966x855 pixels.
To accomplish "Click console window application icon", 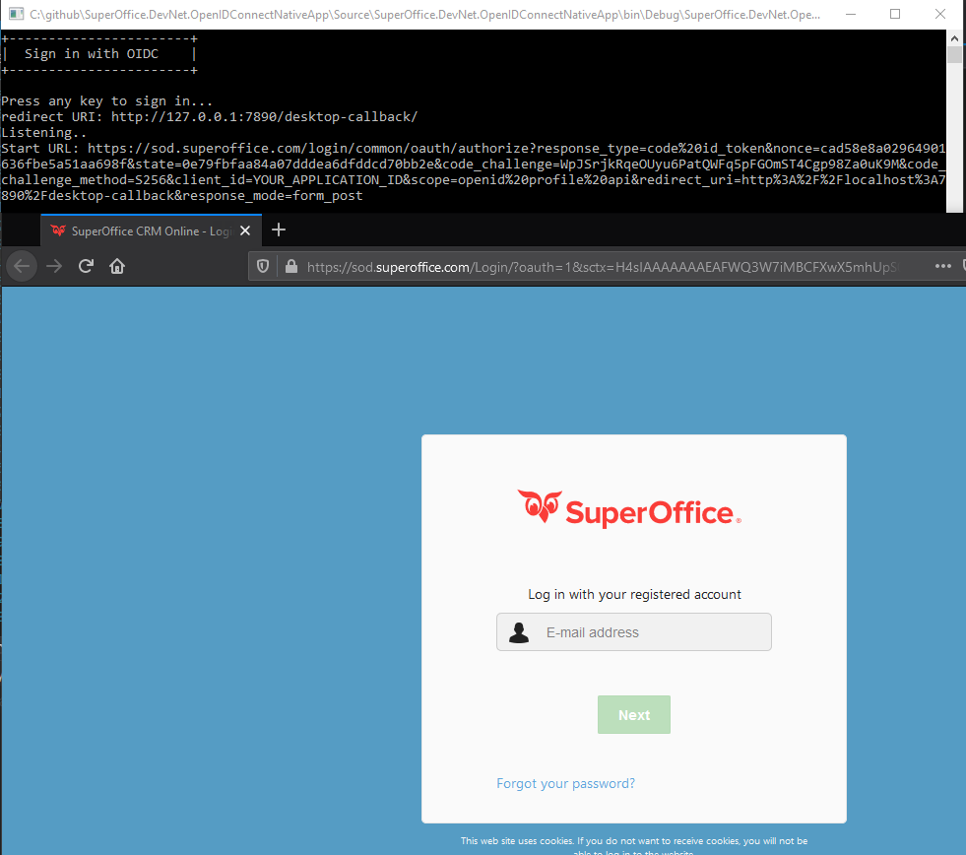I will (16, 14).
